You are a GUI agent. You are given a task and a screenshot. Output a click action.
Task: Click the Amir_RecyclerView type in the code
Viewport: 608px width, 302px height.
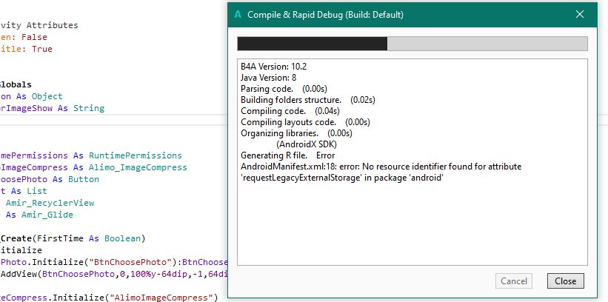[x=50, y=203]
